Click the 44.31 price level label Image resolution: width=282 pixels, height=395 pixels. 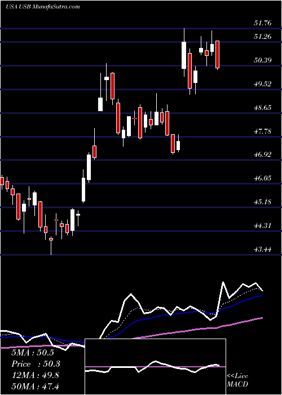tap(263, 226)
